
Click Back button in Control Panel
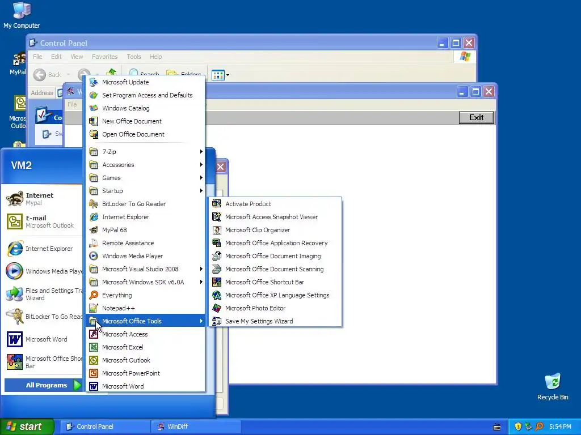point(48,75)
